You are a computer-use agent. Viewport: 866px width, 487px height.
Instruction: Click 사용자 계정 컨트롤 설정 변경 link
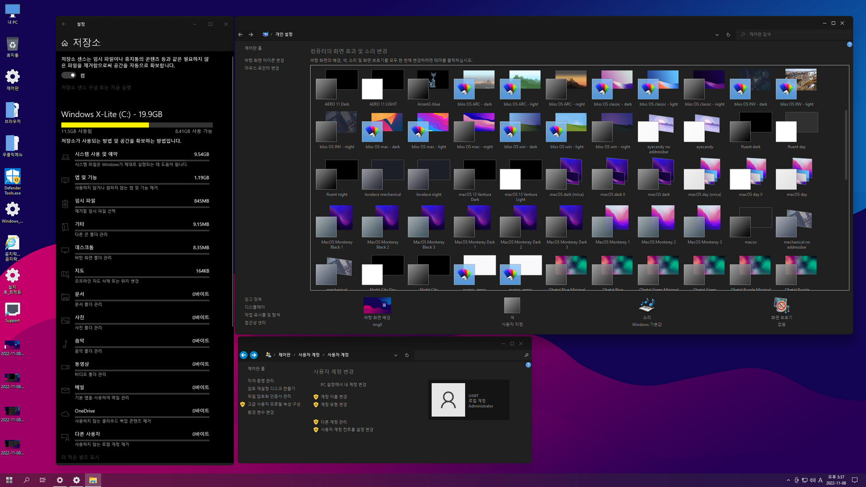pyautogui.click(x=347, y=430)
